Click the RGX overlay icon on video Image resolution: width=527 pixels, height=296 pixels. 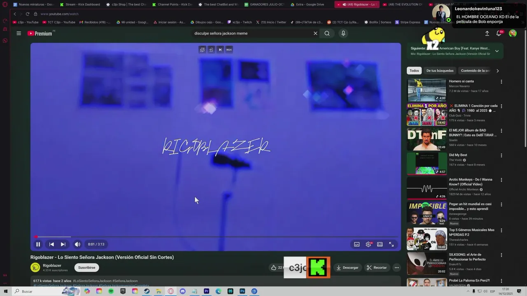[x=229, y=50]
